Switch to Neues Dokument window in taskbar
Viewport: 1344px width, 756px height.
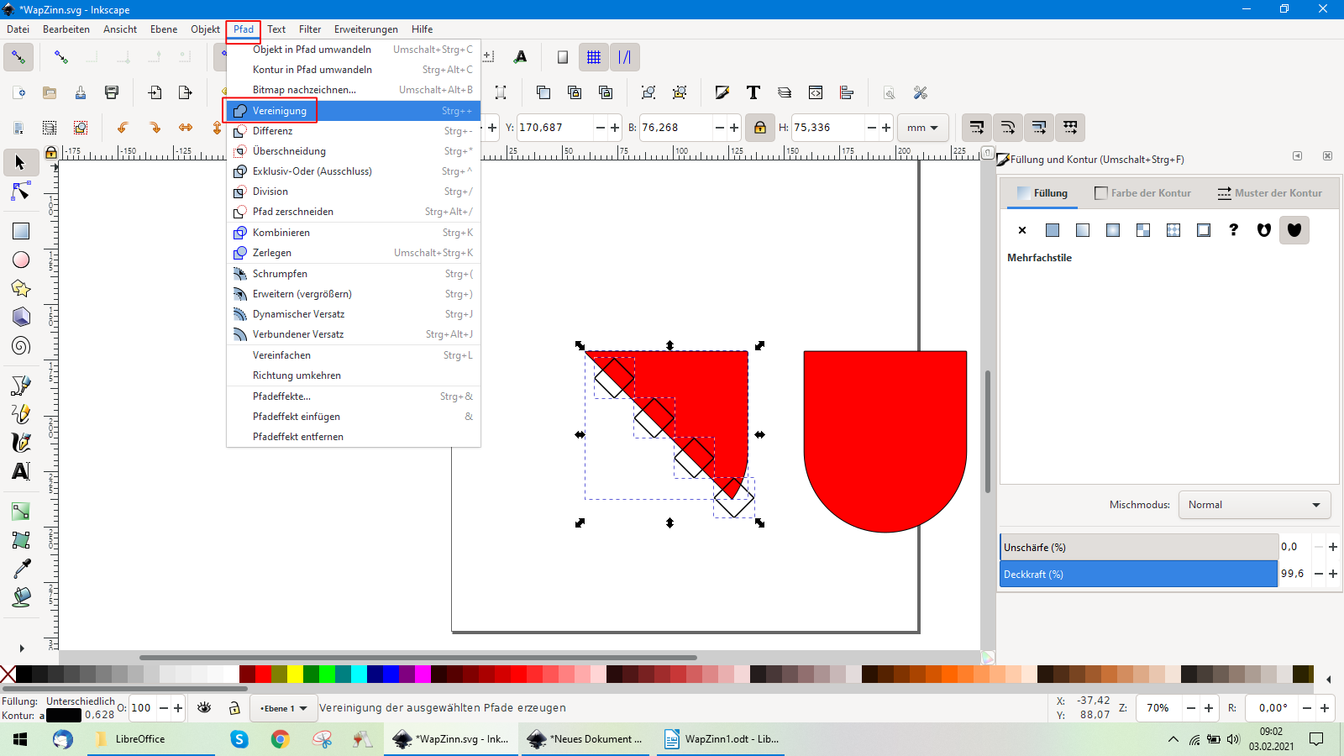coord(585,739)
